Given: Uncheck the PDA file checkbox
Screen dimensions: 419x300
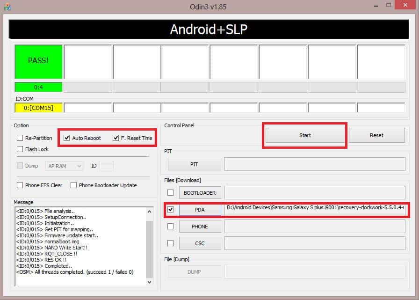Looking at the screenshot, I should click(170, 209).
